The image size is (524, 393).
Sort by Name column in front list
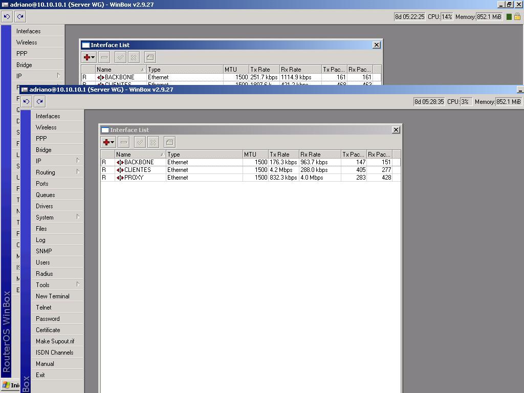pyautogui.click(x=140, y=155)
